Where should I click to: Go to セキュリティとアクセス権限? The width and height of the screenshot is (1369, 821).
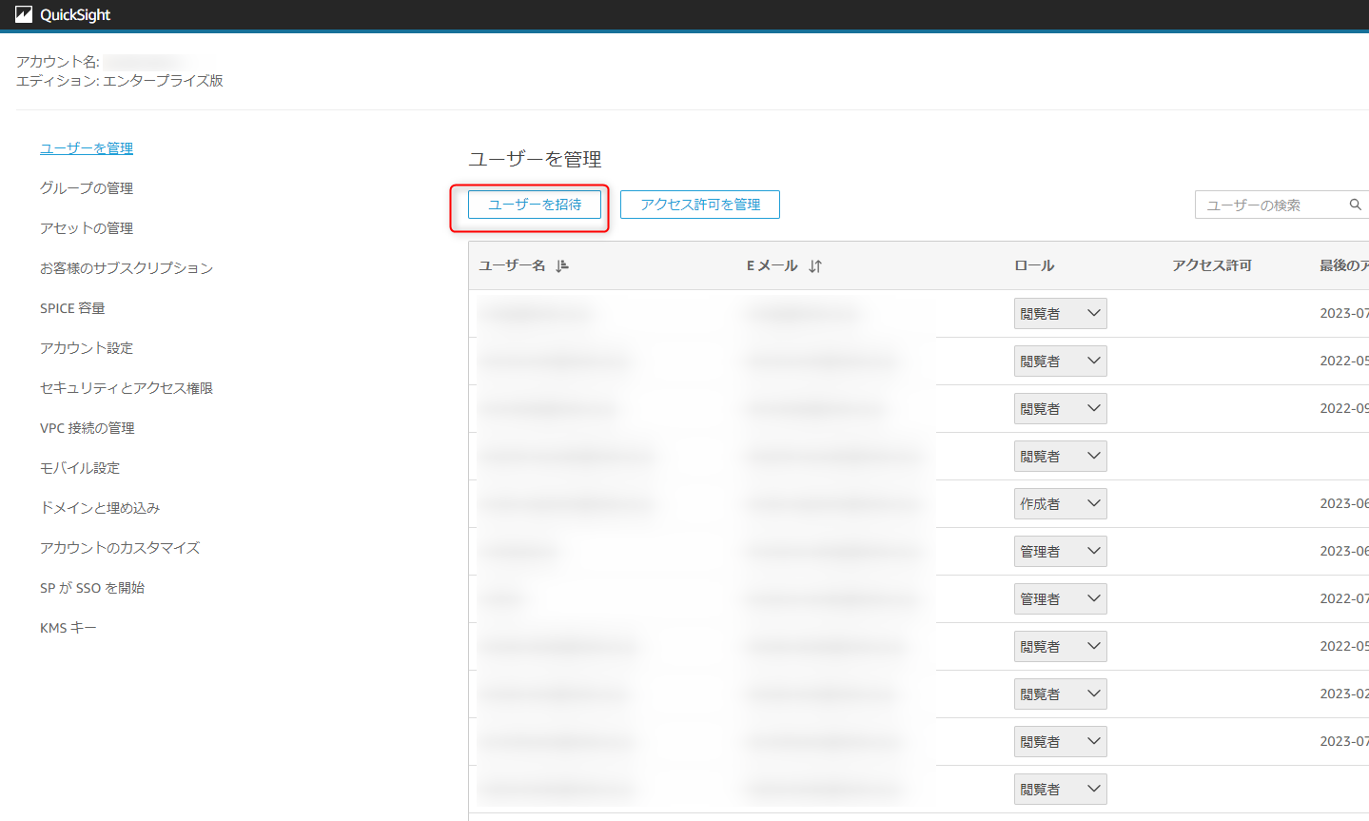(126, 387)
